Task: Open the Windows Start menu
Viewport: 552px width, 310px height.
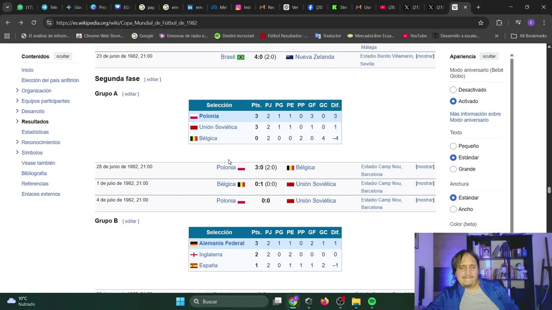Action: click(180, 301)
